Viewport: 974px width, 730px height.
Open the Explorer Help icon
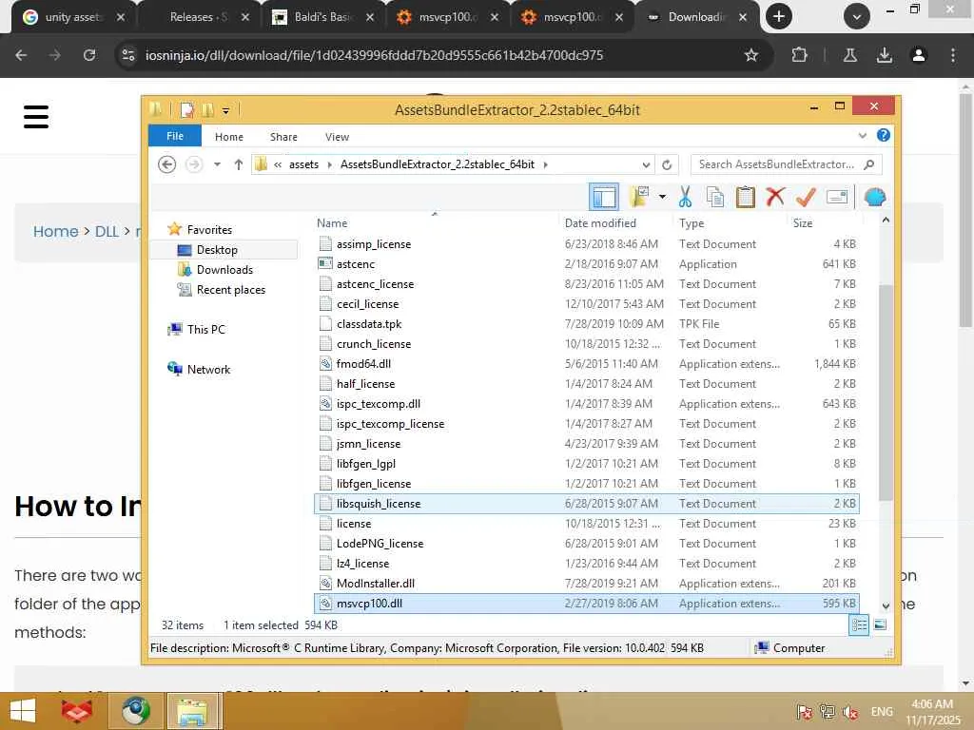click(883, 135)
